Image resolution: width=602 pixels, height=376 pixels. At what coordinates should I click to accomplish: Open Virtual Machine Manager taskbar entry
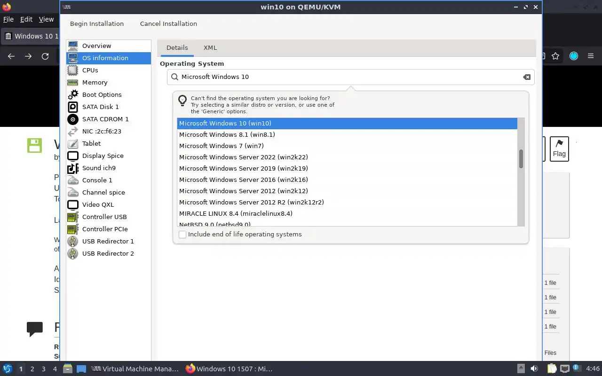(135, 369)
